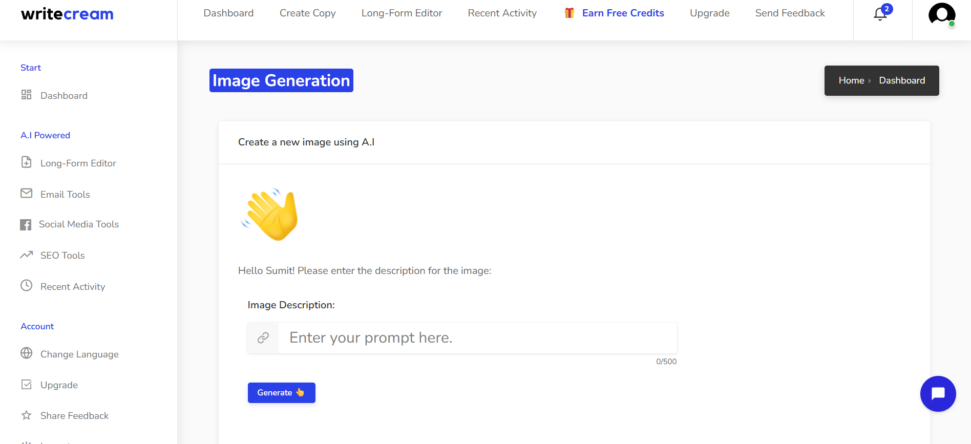Viewport: 971px width, 444px height.
Task: Open the user profile avatar
Action: point(941,14)
